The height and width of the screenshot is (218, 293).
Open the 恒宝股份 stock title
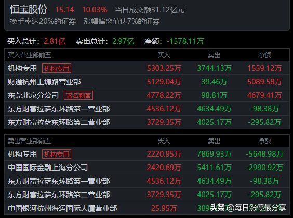[x=29, y=9]
